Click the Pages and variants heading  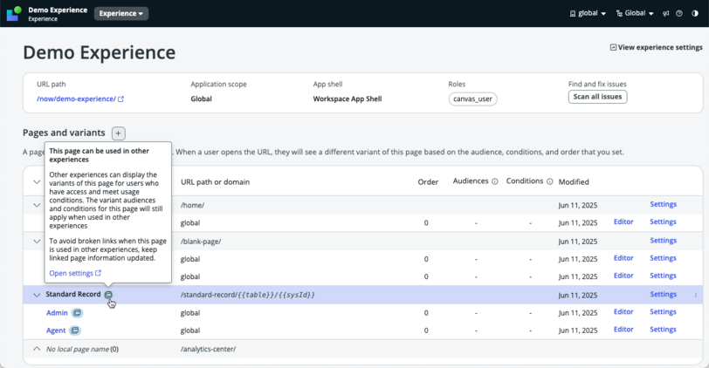[64, 133]
